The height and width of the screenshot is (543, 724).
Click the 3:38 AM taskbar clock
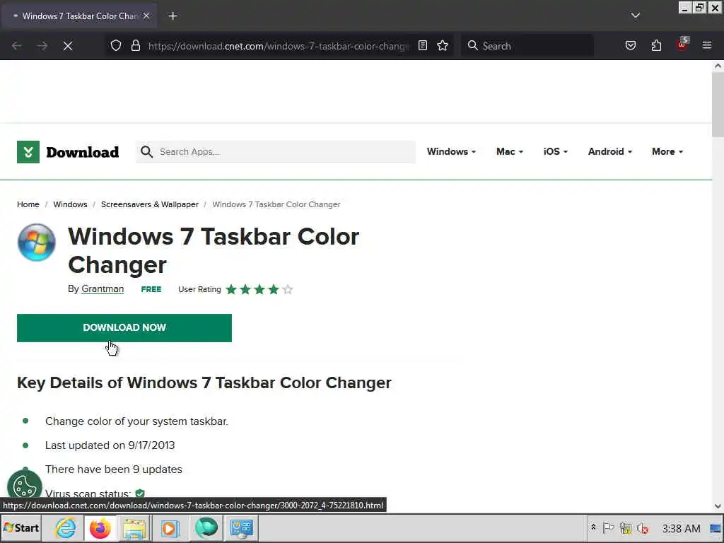[x=681, y=528]
